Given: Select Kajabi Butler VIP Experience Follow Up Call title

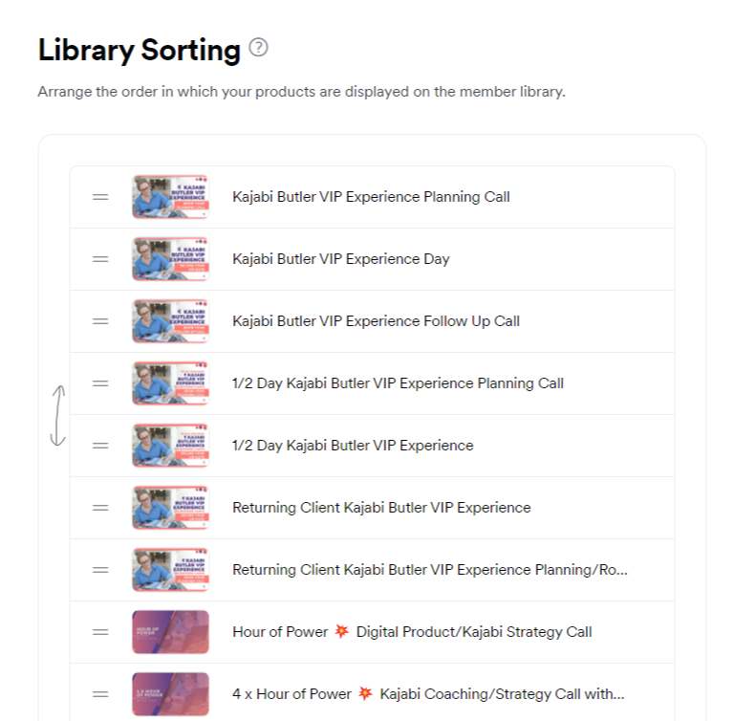Looking at the screenshot, I should pyautogui.click(x=376, y=321).
